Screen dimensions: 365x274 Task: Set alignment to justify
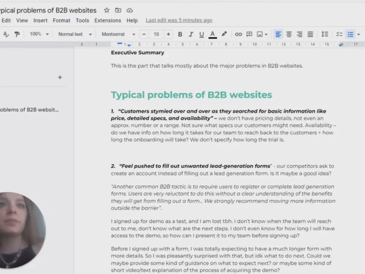310,34
